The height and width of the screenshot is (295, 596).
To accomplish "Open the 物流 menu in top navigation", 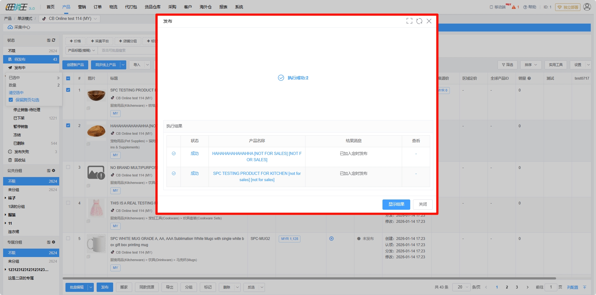I will pos(113,7).
